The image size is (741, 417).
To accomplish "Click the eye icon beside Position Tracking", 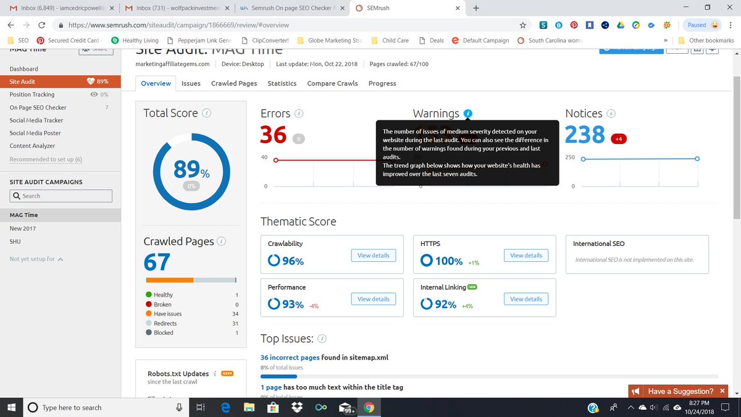I will point(94,95).
